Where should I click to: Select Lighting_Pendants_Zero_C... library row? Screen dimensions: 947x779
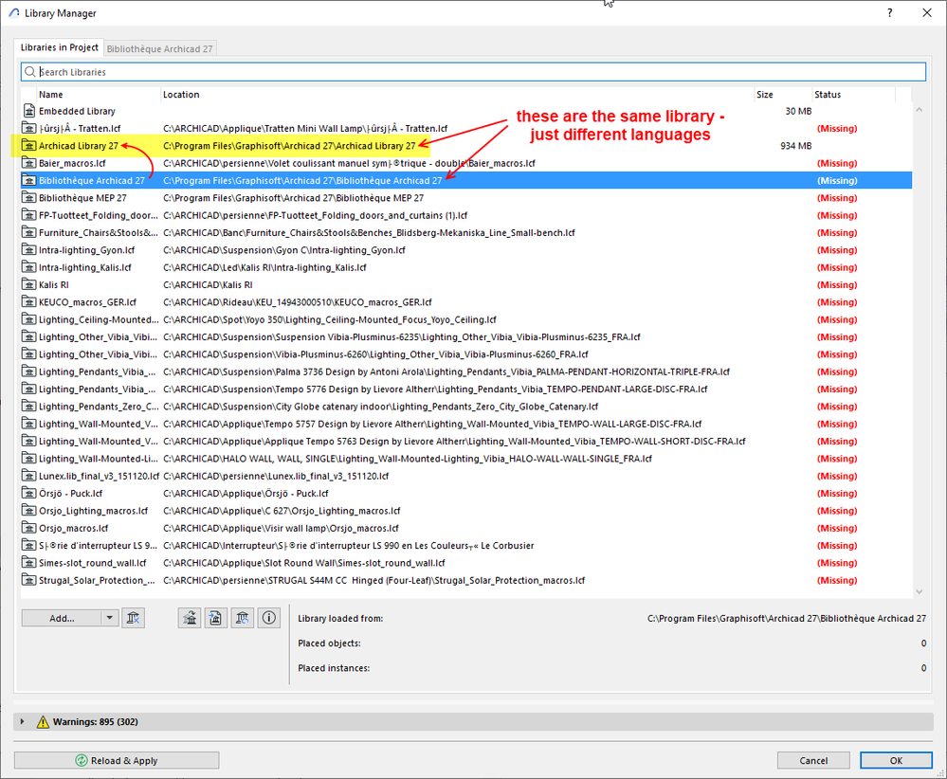pos(466,407)
